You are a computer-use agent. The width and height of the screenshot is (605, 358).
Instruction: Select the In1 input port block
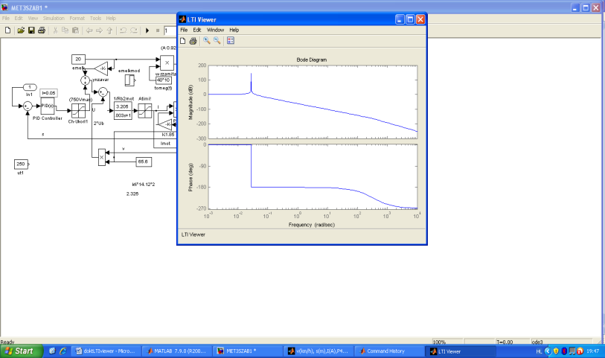[30, 87]
